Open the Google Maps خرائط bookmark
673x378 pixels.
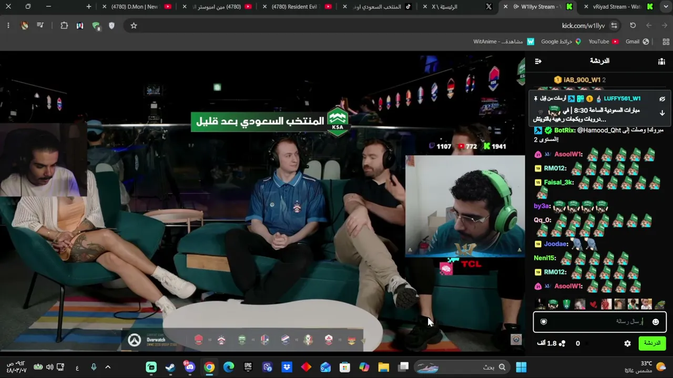[560, 41]
